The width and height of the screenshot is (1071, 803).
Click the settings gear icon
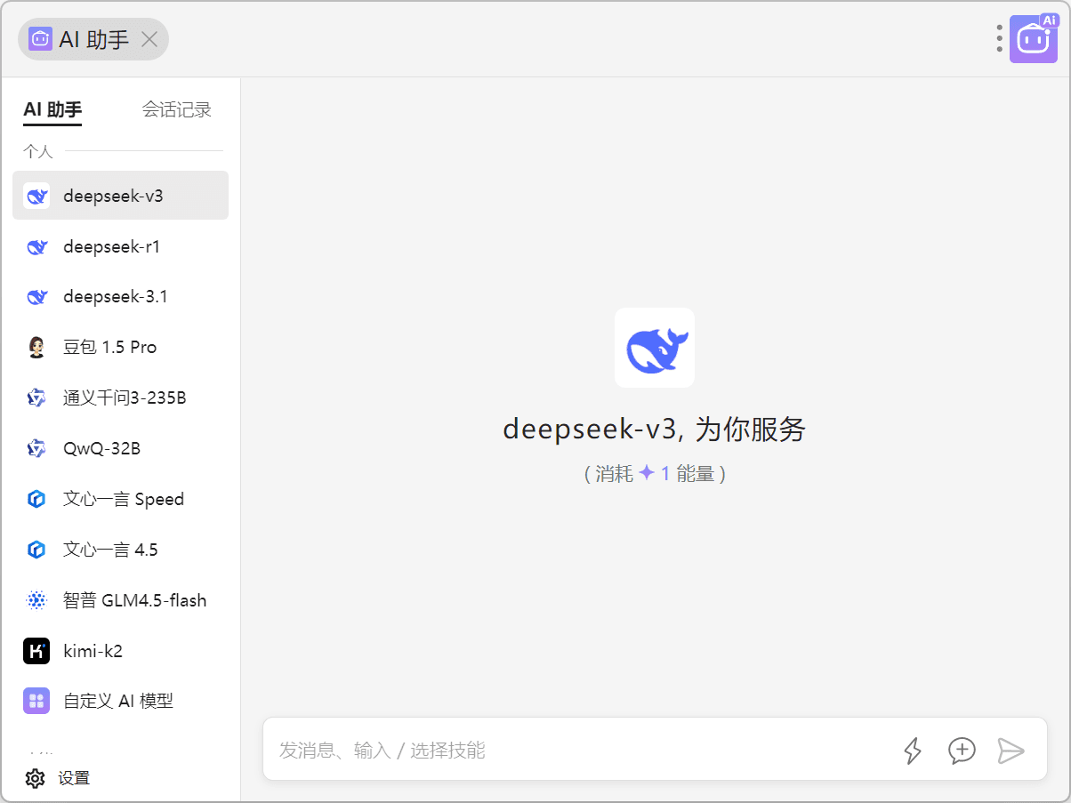(36, 778)
